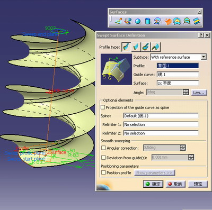This screenshot has height=210, width=212.
Task: Select the Explicit profile type icon
Action: click(x=126, y=47)
